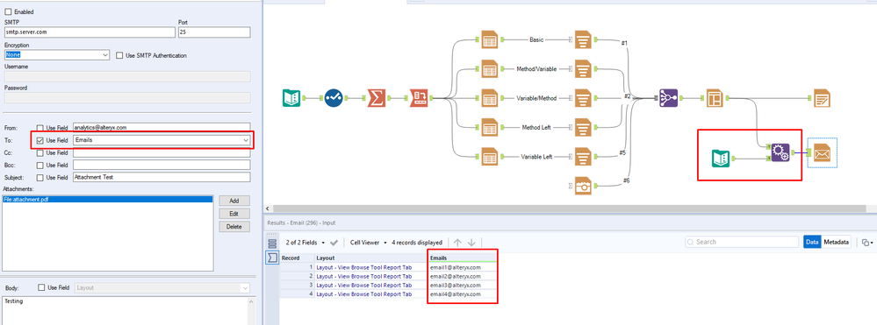This screenshot has height=325, width=877.
Task: Select File:attachment.pdf in Attachments list
Action: pyautogui.click(x=108, y=199)
